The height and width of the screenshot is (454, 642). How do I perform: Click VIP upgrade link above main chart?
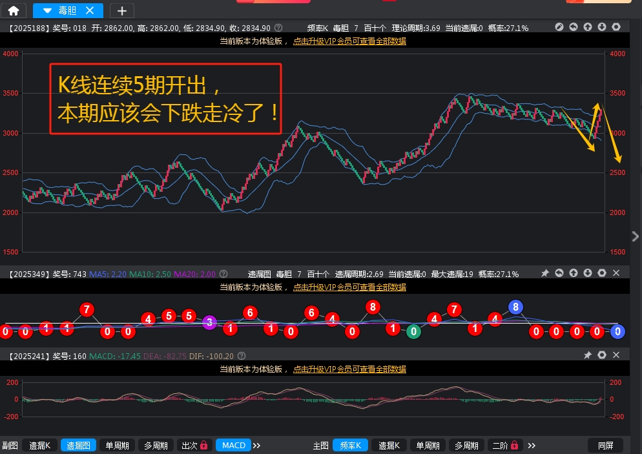tap(349, 41)
